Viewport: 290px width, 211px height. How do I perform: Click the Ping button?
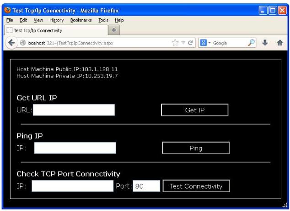(196, 148)
